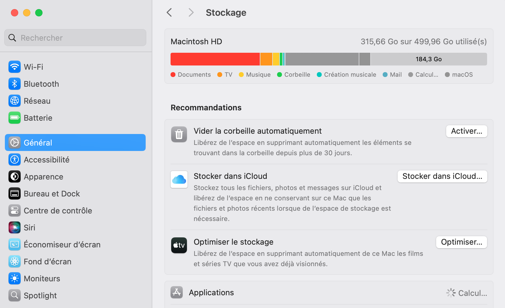505x308 pixels.
Task: Click the yellow Musique legend dot
Action: [241, 75]
